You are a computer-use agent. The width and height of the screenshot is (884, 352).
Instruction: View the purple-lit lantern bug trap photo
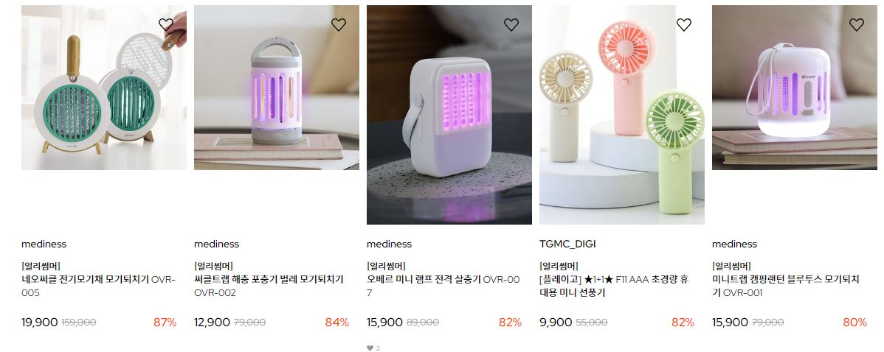click(x=276, y=88)
